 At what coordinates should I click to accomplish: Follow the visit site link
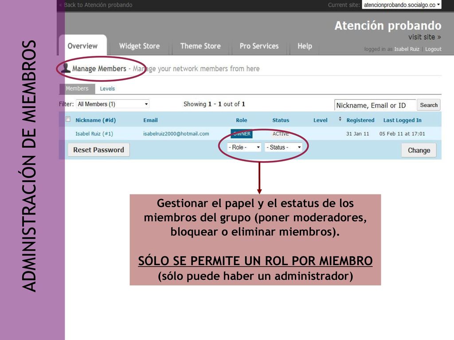(x=424, y=37)
